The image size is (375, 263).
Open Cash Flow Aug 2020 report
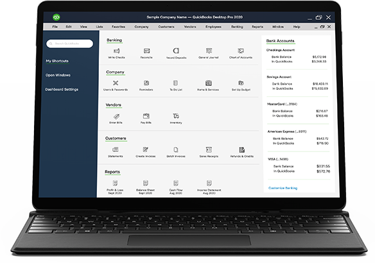tap(176, 183)
